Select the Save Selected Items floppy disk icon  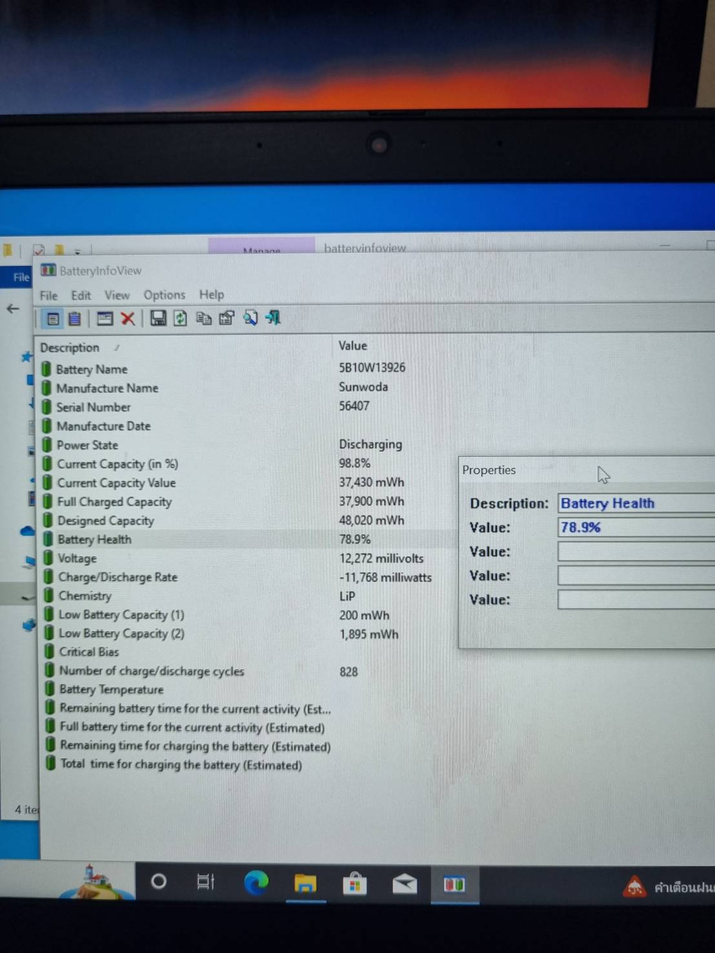point(158,318)
